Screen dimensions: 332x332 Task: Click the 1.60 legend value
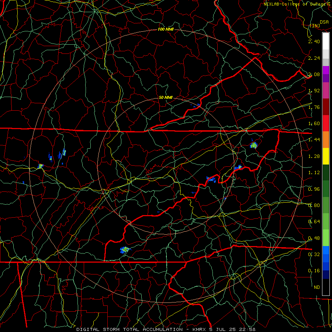[x=314, y=124]
